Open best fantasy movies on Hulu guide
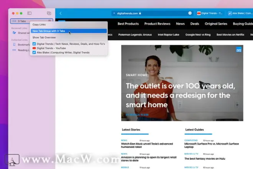The image size is (253, 169). [x=205, y=159]
